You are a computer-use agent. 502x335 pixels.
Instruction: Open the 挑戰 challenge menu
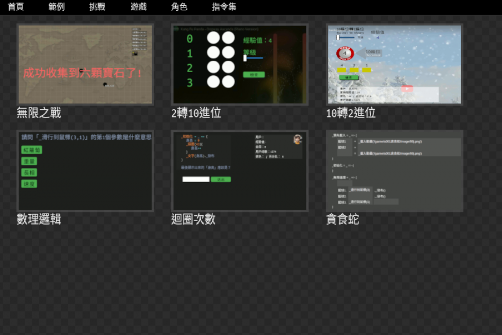click(97, 7)
